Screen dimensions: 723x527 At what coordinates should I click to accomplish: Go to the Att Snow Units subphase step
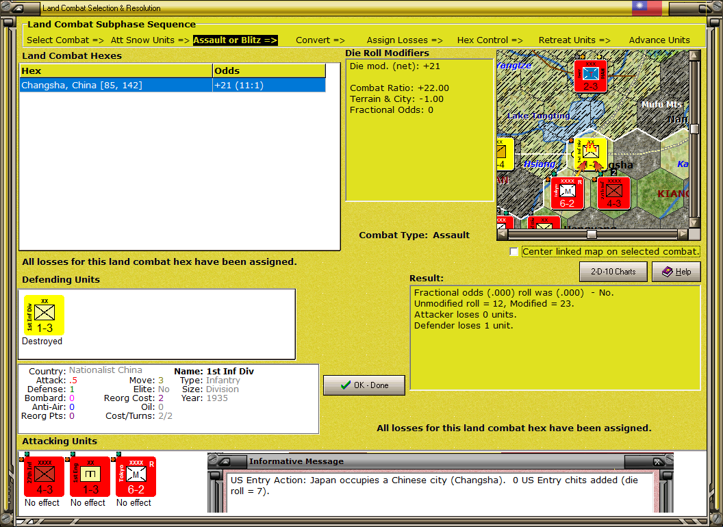(151, 40)
